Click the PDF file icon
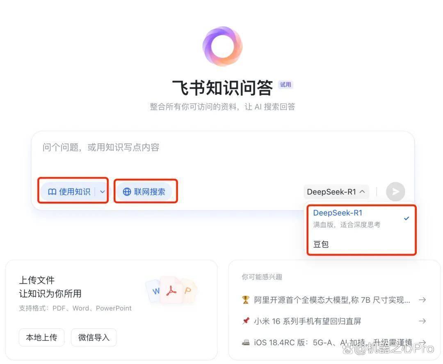 (x=171, y=291)
